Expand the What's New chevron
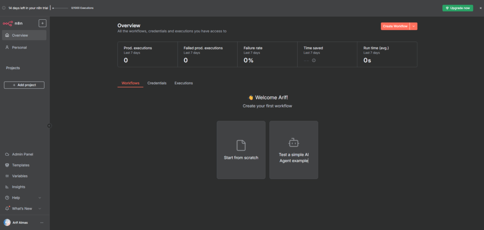 point(40,208)
